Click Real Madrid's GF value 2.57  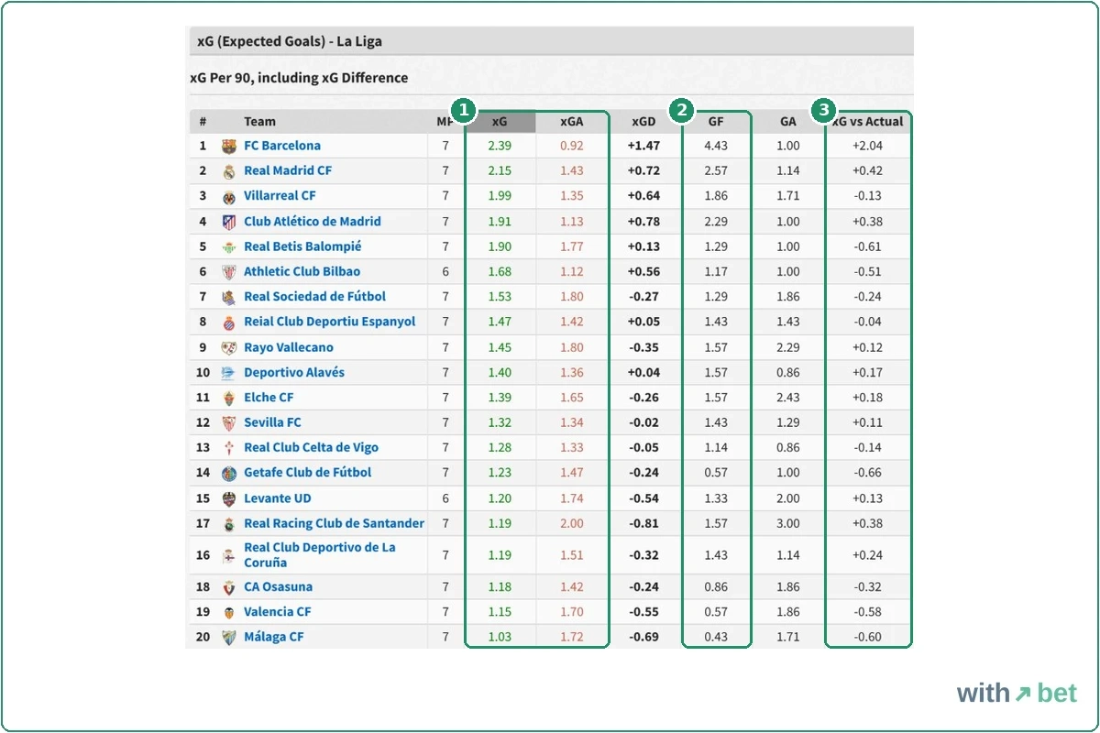coord(716,170)
